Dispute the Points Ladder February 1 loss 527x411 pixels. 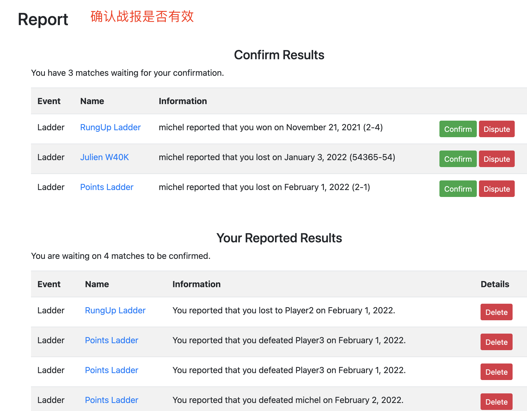coord(497,189)
